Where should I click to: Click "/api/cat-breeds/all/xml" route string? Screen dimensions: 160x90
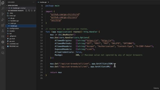[74, 67]
